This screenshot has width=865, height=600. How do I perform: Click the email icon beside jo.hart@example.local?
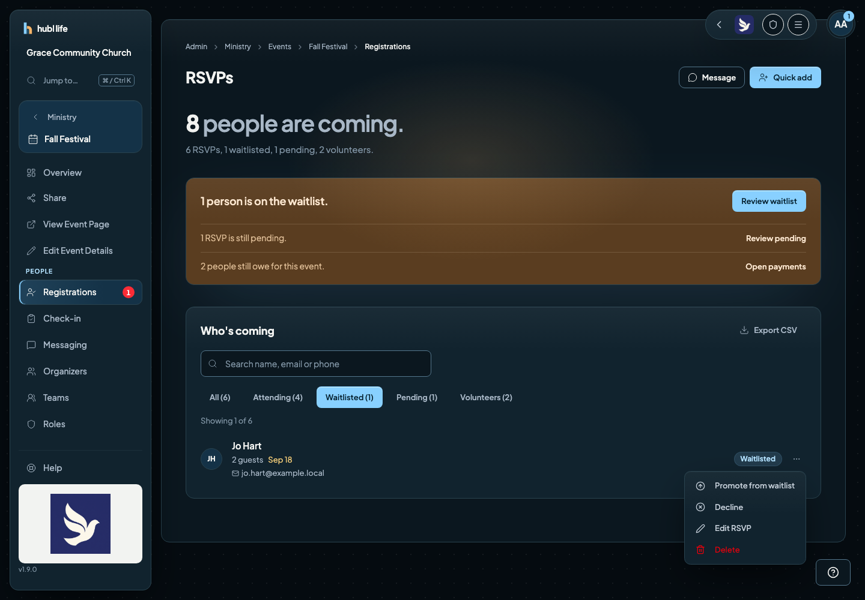(x=235, y=473)
